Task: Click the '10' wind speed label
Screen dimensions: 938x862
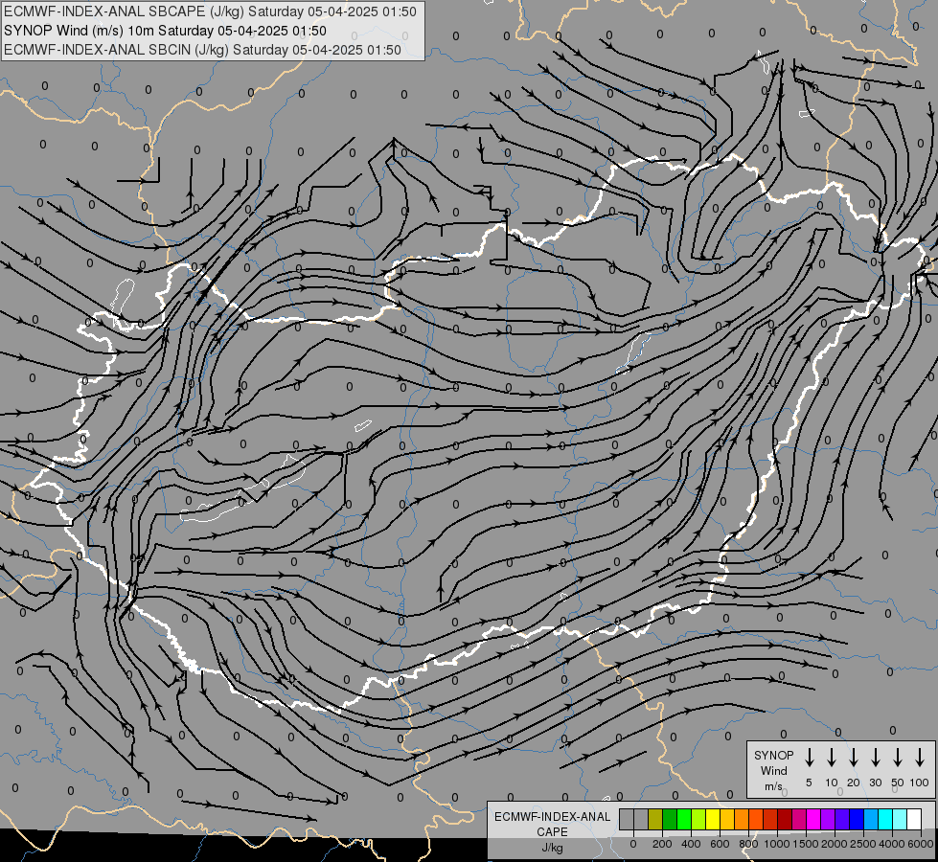Action: [x=832, y=783]
